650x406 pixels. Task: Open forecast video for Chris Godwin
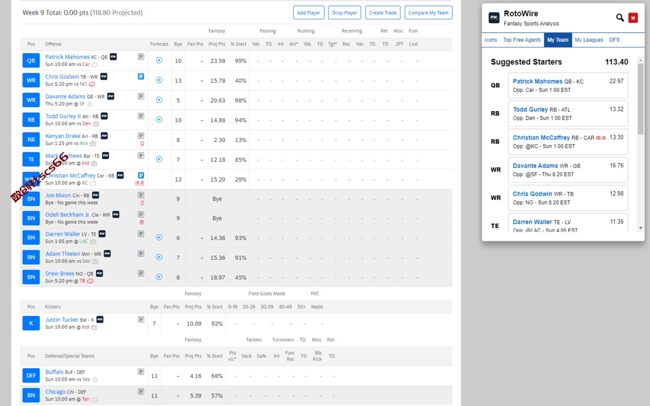159,80
